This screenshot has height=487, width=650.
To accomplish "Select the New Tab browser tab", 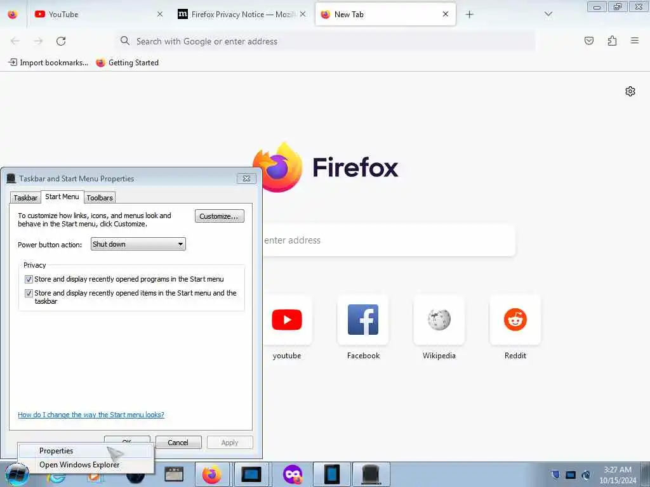I will 385,15.
